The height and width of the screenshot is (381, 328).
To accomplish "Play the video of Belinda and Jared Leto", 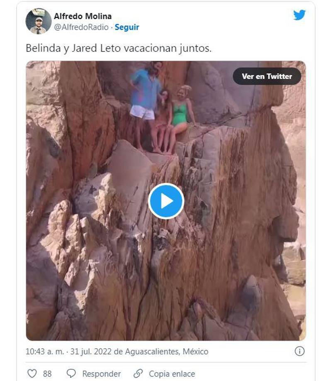I will (x=167, y=201).
